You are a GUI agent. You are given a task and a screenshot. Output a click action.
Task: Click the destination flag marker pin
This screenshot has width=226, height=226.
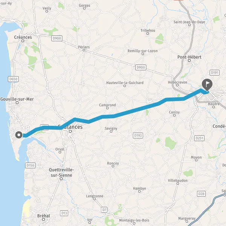(207, 85)
